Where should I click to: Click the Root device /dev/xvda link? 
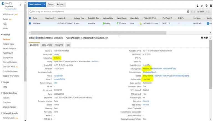146,101
